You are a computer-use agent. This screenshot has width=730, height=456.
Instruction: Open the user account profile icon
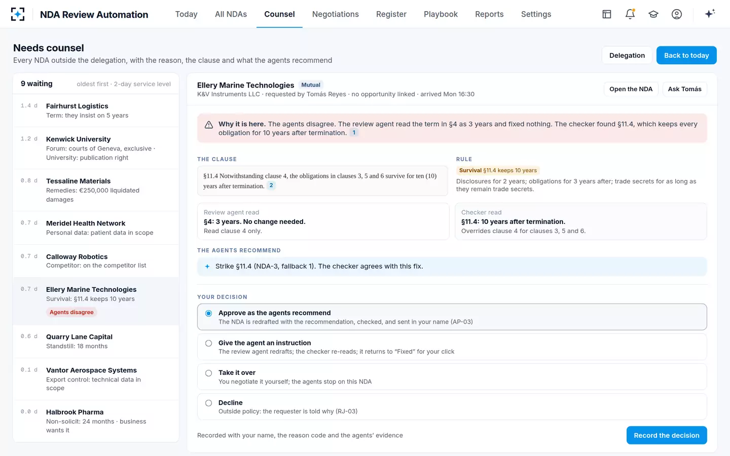coord(677,14)
